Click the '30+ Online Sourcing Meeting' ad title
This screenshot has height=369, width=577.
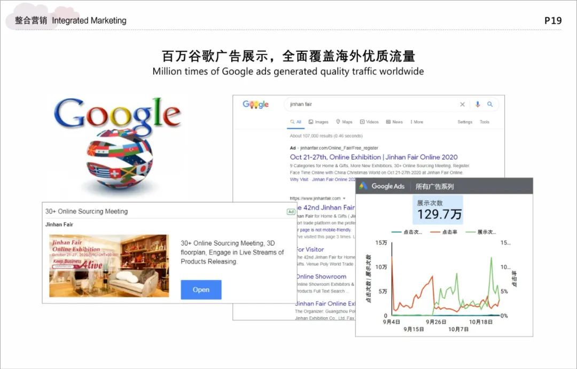click(x=87, y=211)
